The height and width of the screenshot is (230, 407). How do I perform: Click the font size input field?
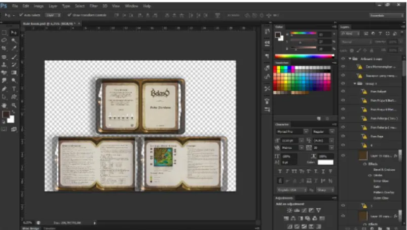290,140
